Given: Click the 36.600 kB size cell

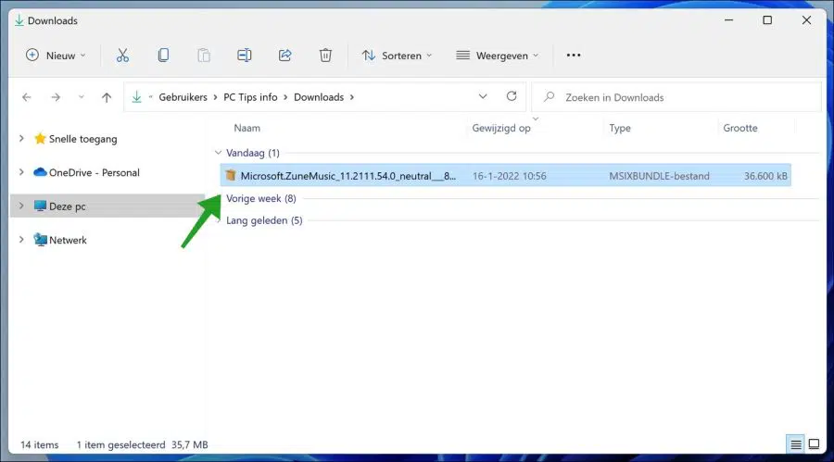Looking at the screenshot, I should (x=765, y=176).
